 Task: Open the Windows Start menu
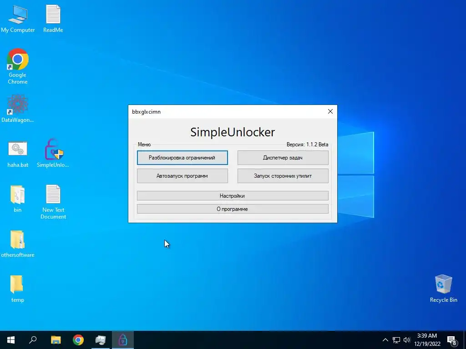(11, 340)
